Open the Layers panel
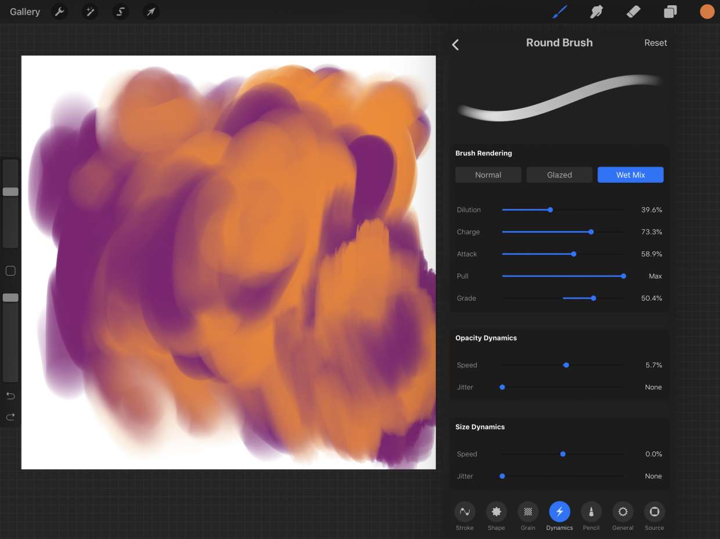Image resolution: width=720 pixels, height=539 pixels. point(671,12)
